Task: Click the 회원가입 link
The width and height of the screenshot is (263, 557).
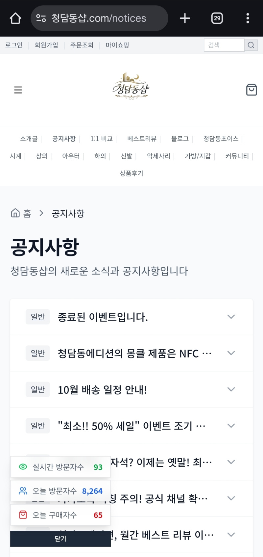Action: click(46, 45)
